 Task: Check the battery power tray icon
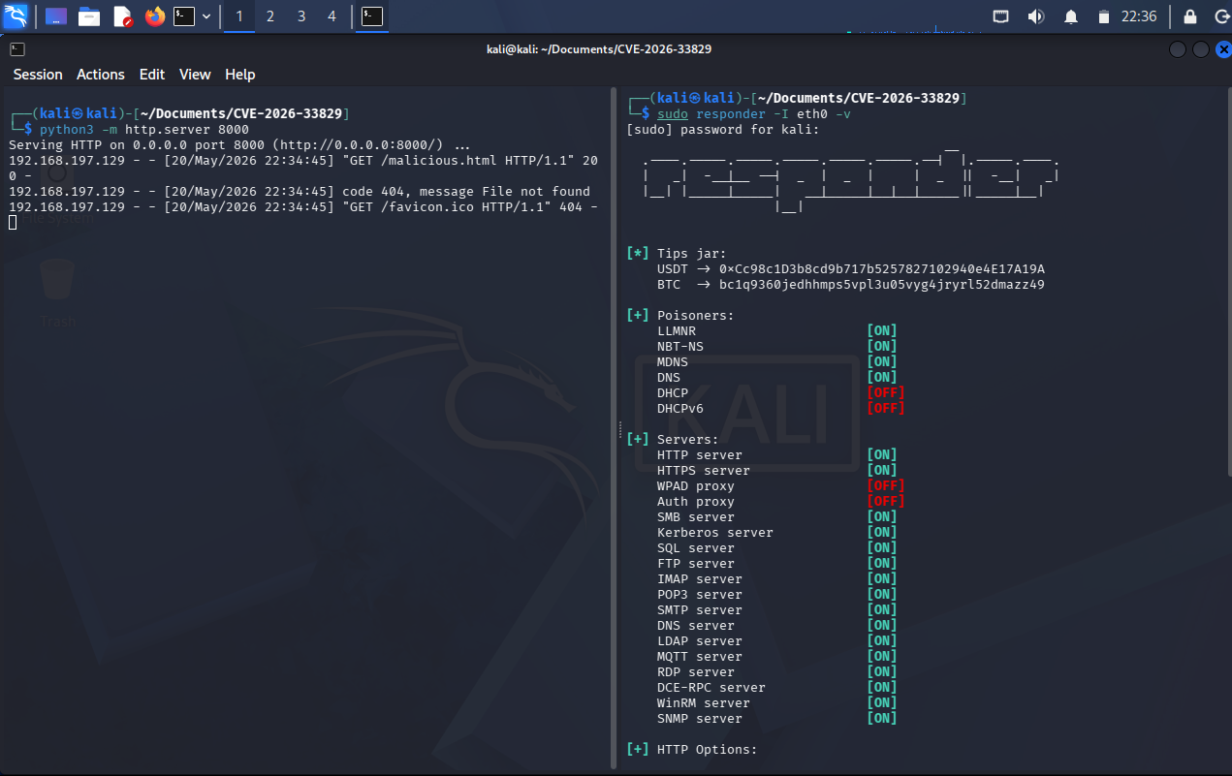[1103, 16]
